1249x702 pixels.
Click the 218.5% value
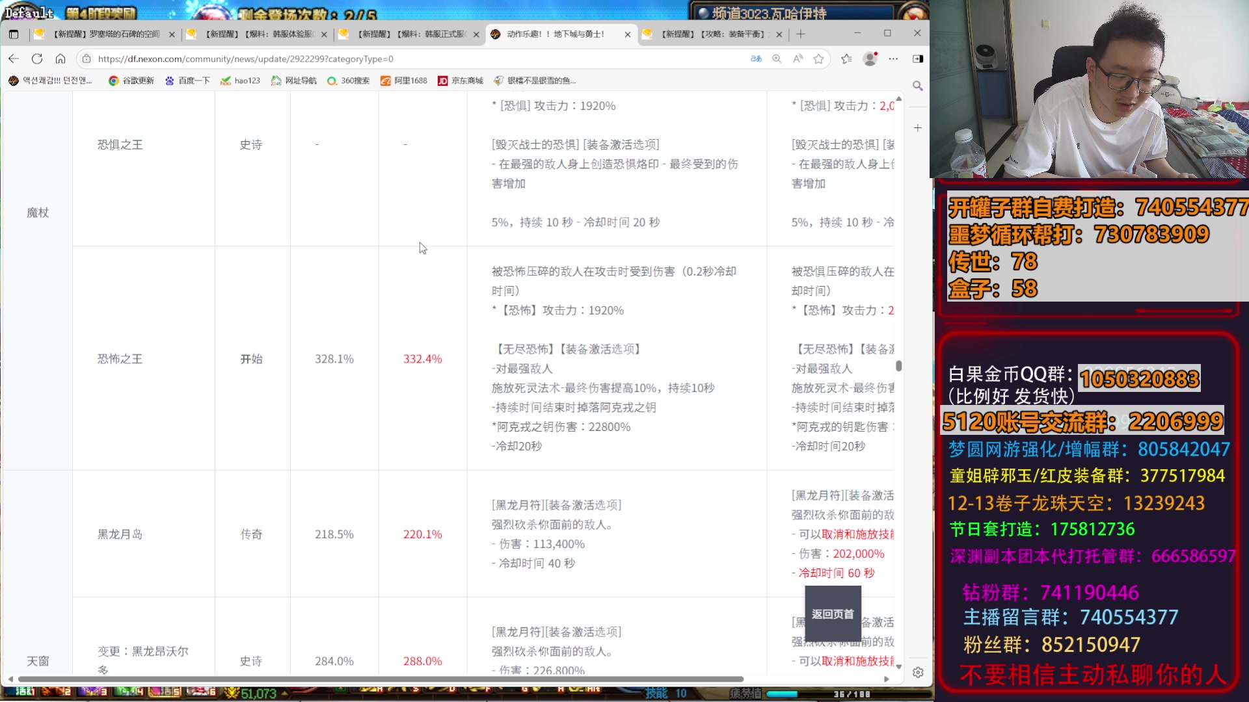point(334,534)
